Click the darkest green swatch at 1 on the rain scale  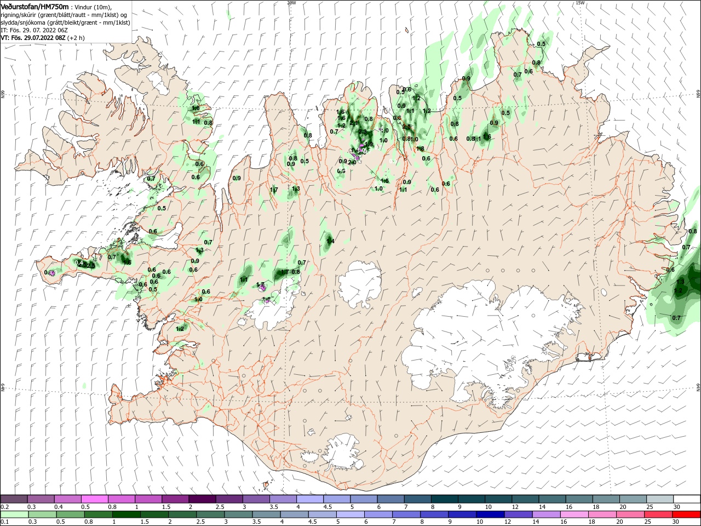(126, 514)
